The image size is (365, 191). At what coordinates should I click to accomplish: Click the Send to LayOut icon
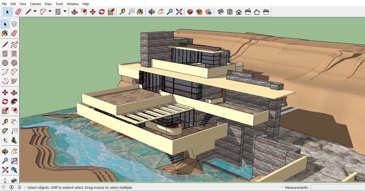tap(208, 12)
